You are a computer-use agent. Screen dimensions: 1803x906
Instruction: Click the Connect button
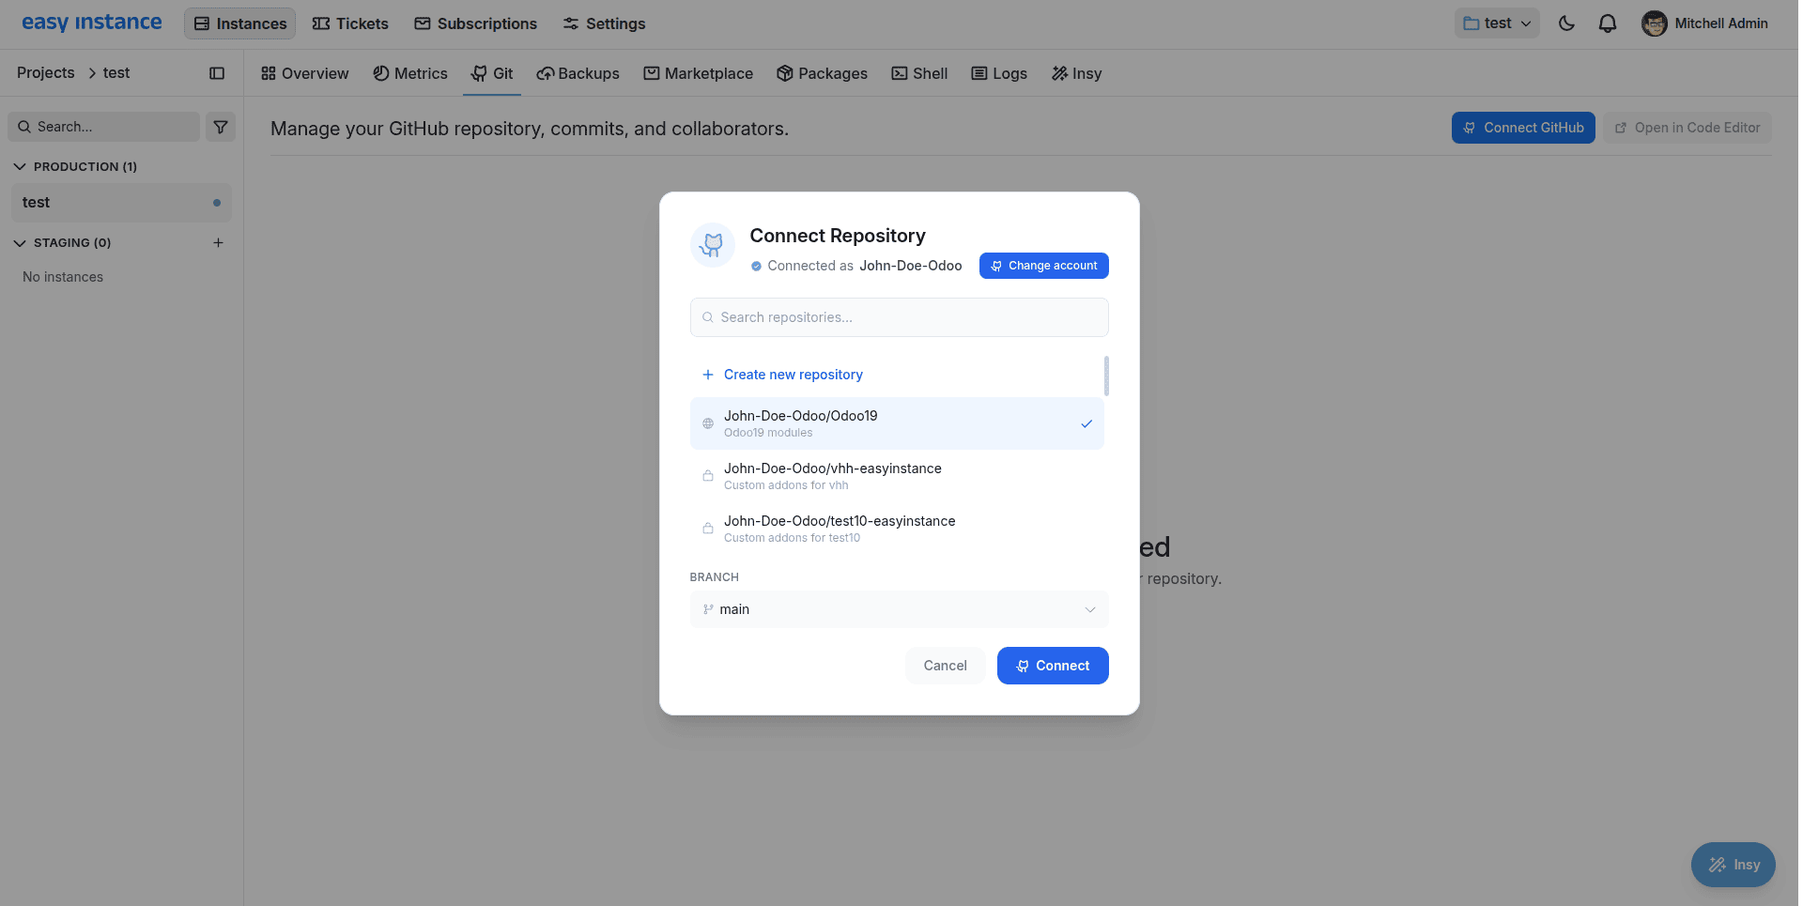[1053, 666]
